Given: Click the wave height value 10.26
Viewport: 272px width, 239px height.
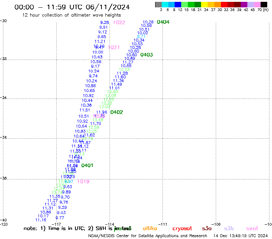Looking at the screenshot, I should [x=148, y=22].
